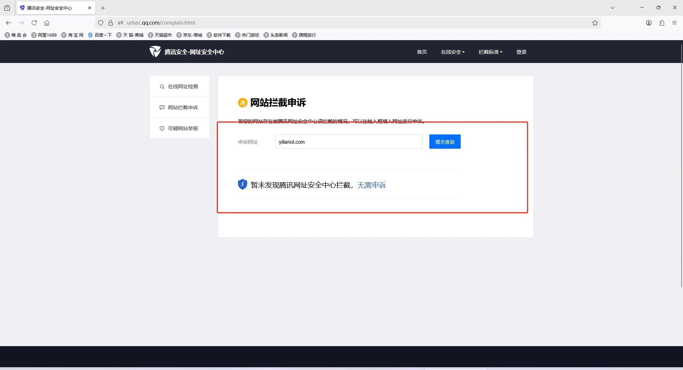Go to 首页 in the site navigation

(x=422, y=52)
